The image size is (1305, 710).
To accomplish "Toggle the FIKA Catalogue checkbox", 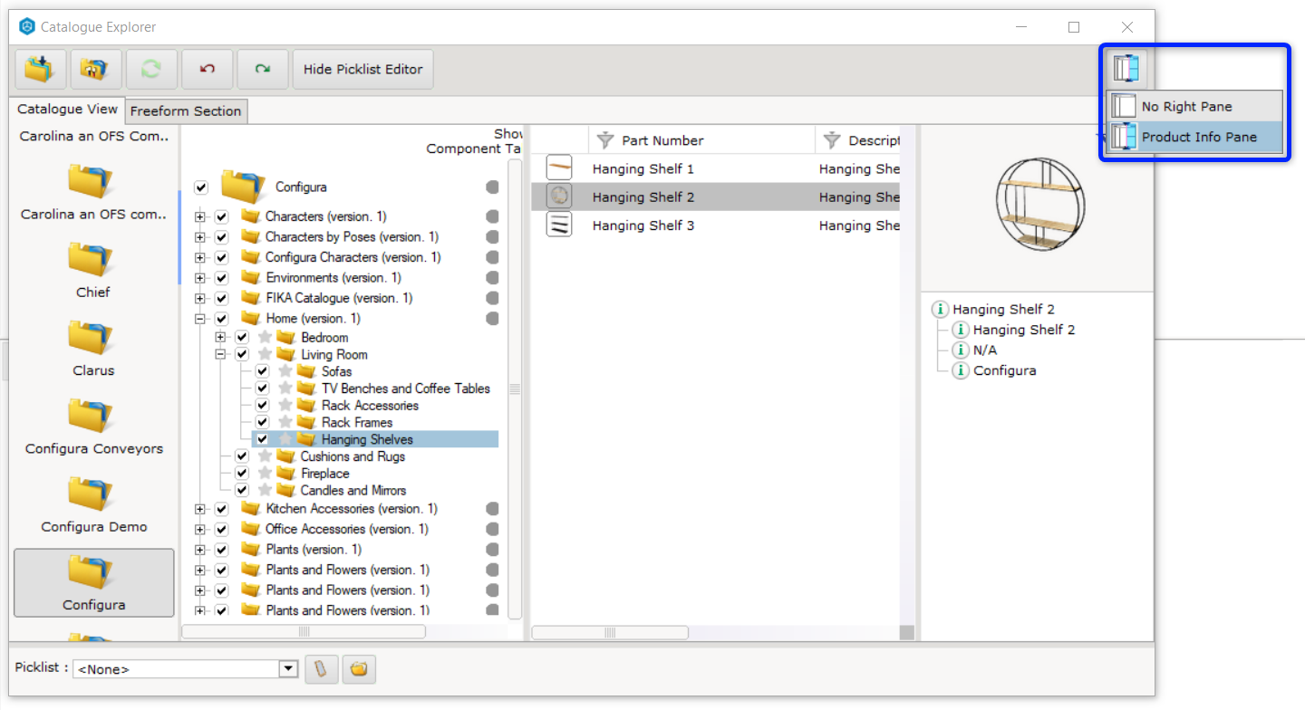I will 221,299.
